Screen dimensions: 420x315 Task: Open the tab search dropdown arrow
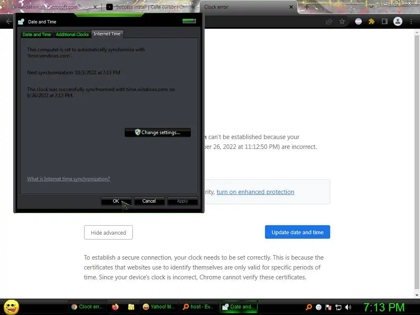pos(371,7)
